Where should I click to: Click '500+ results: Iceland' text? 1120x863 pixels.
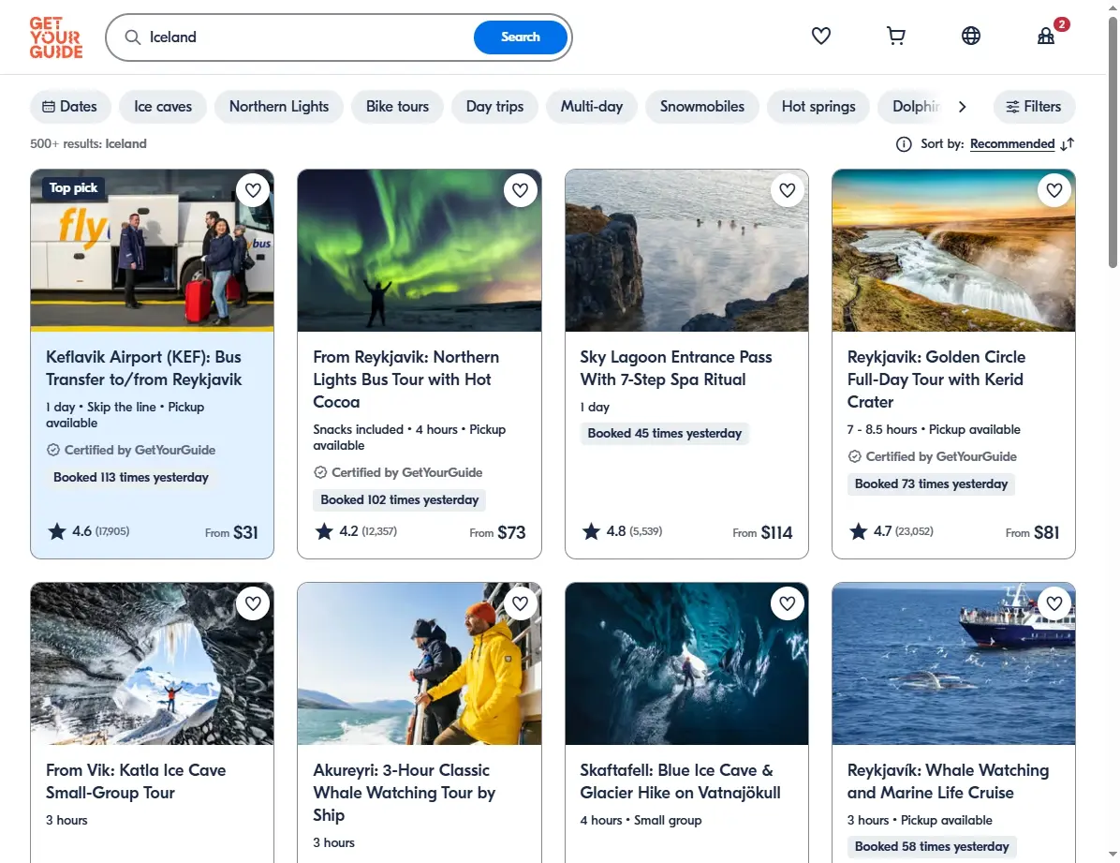point(88,143)
